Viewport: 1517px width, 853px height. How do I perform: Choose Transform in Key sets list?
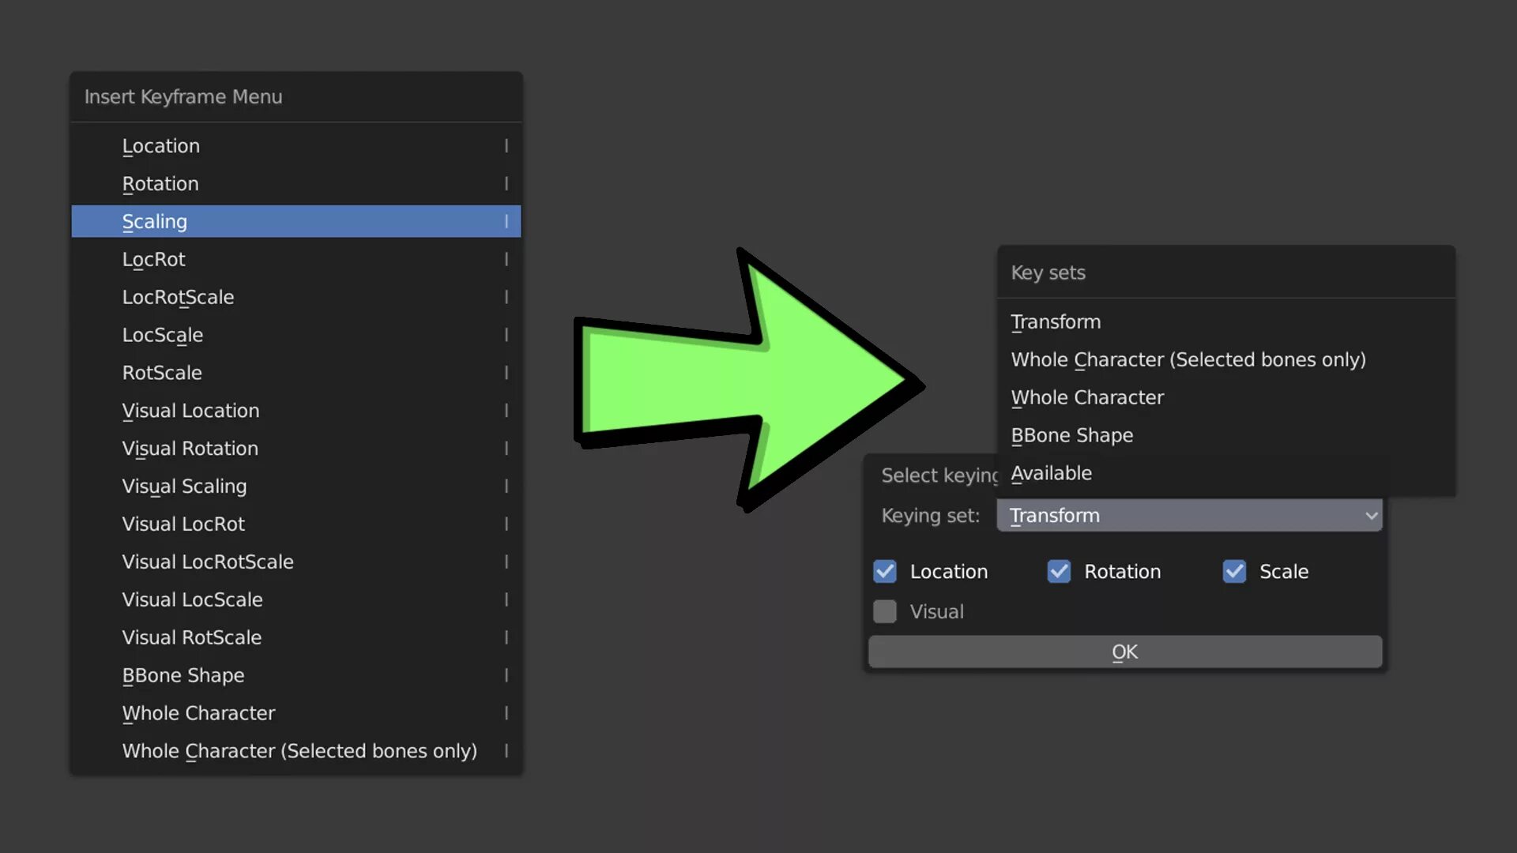[1056, 321]
